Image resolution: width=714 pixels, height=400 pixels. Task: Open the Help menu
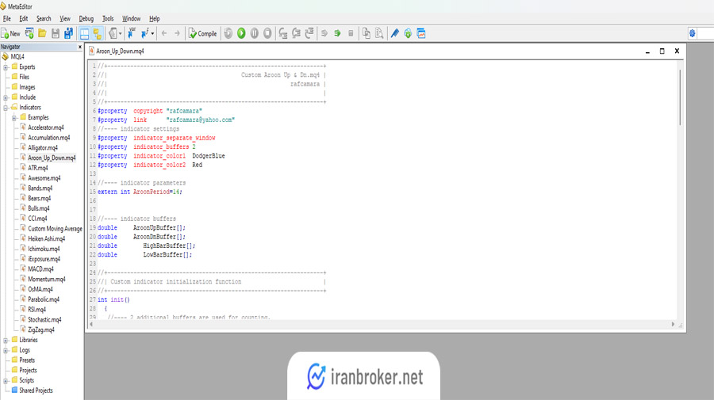pyautogui.click(x=155, y=19)
